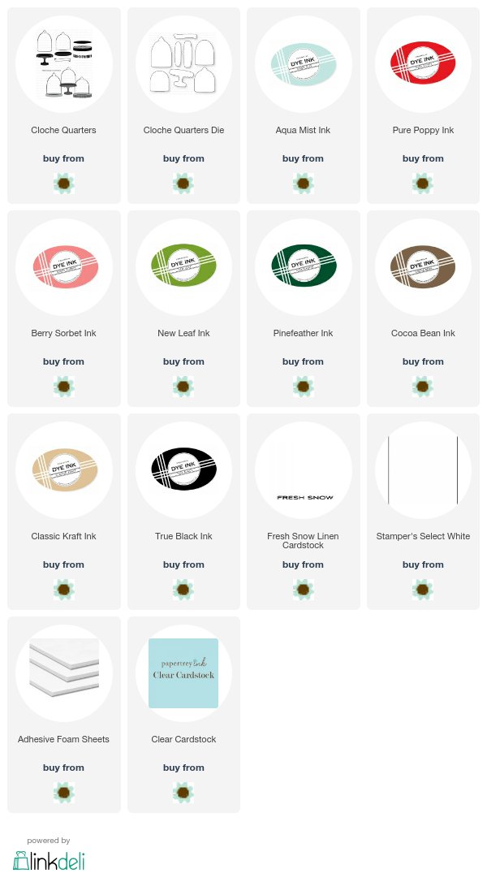
Task: Open the linkdeli logo link
Action: click(49, 860)
